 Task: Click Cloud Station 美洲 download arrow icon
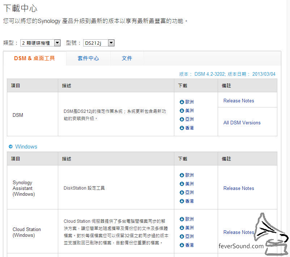click(x=182, y=228)
